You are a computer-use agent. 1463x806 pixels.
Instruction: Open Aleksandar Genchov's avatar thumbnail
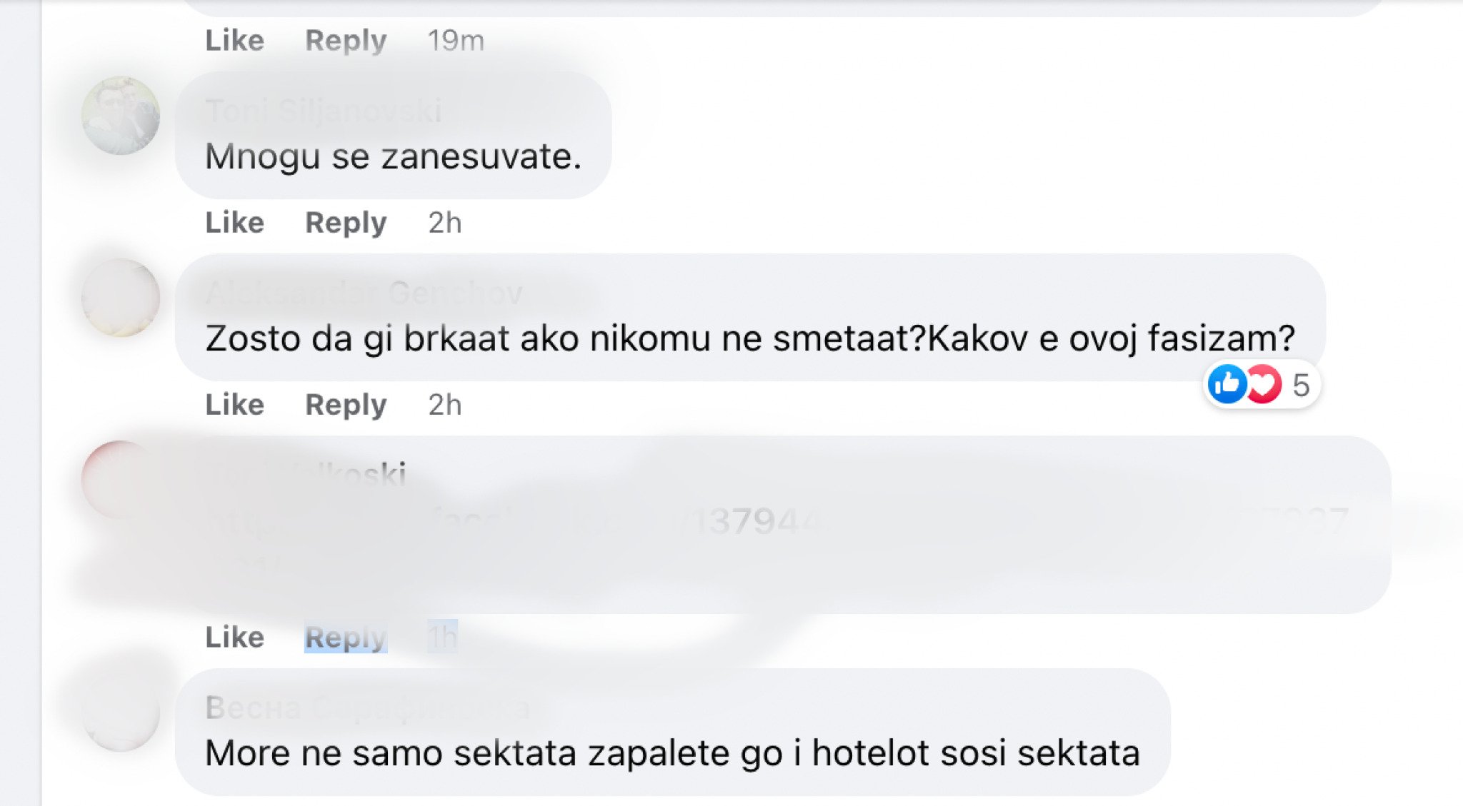120,298
